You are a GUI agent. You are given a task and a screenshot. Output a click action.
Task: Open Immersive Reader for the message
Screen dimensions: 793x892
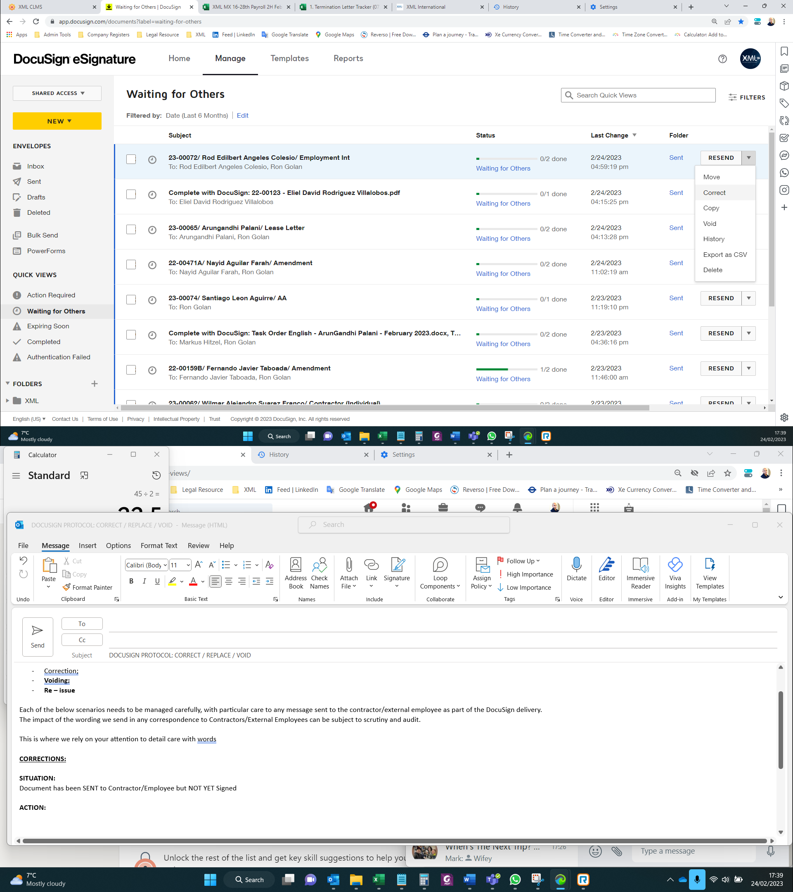640,573
